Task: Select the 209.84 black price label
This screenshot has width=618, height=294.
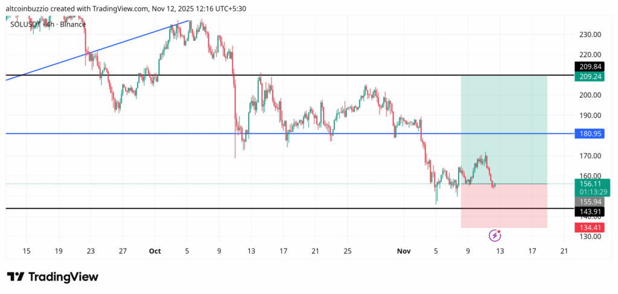Action: point(591,66)
